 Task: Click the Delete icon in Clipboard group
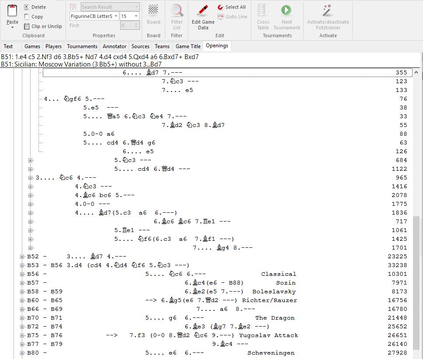[x=27, y=7]
